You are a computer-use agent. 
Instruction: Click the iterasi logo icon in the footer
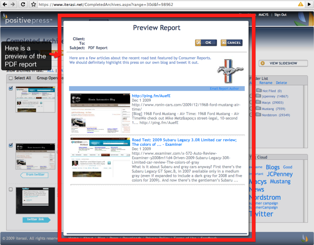[x=305, y=238]
